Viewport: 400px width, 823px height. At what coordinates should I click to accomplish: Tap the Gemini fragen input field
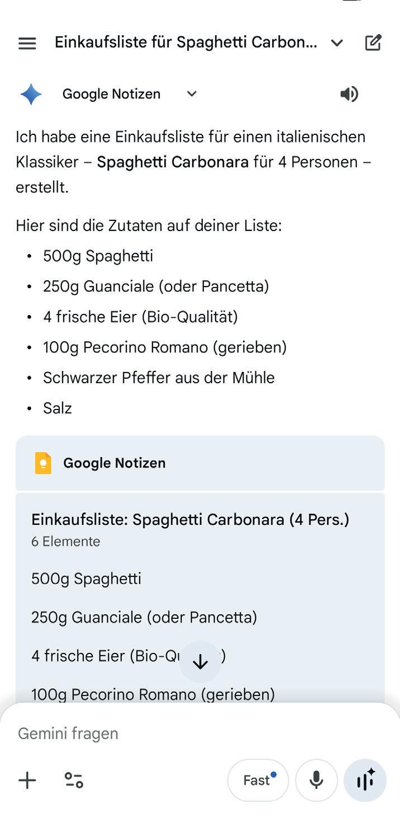point(200,733)
